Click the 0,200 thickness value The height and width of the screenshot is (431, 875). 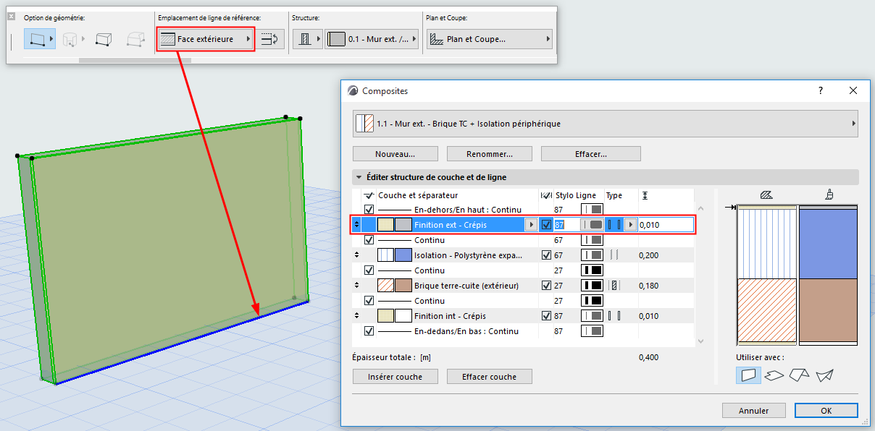649,255
